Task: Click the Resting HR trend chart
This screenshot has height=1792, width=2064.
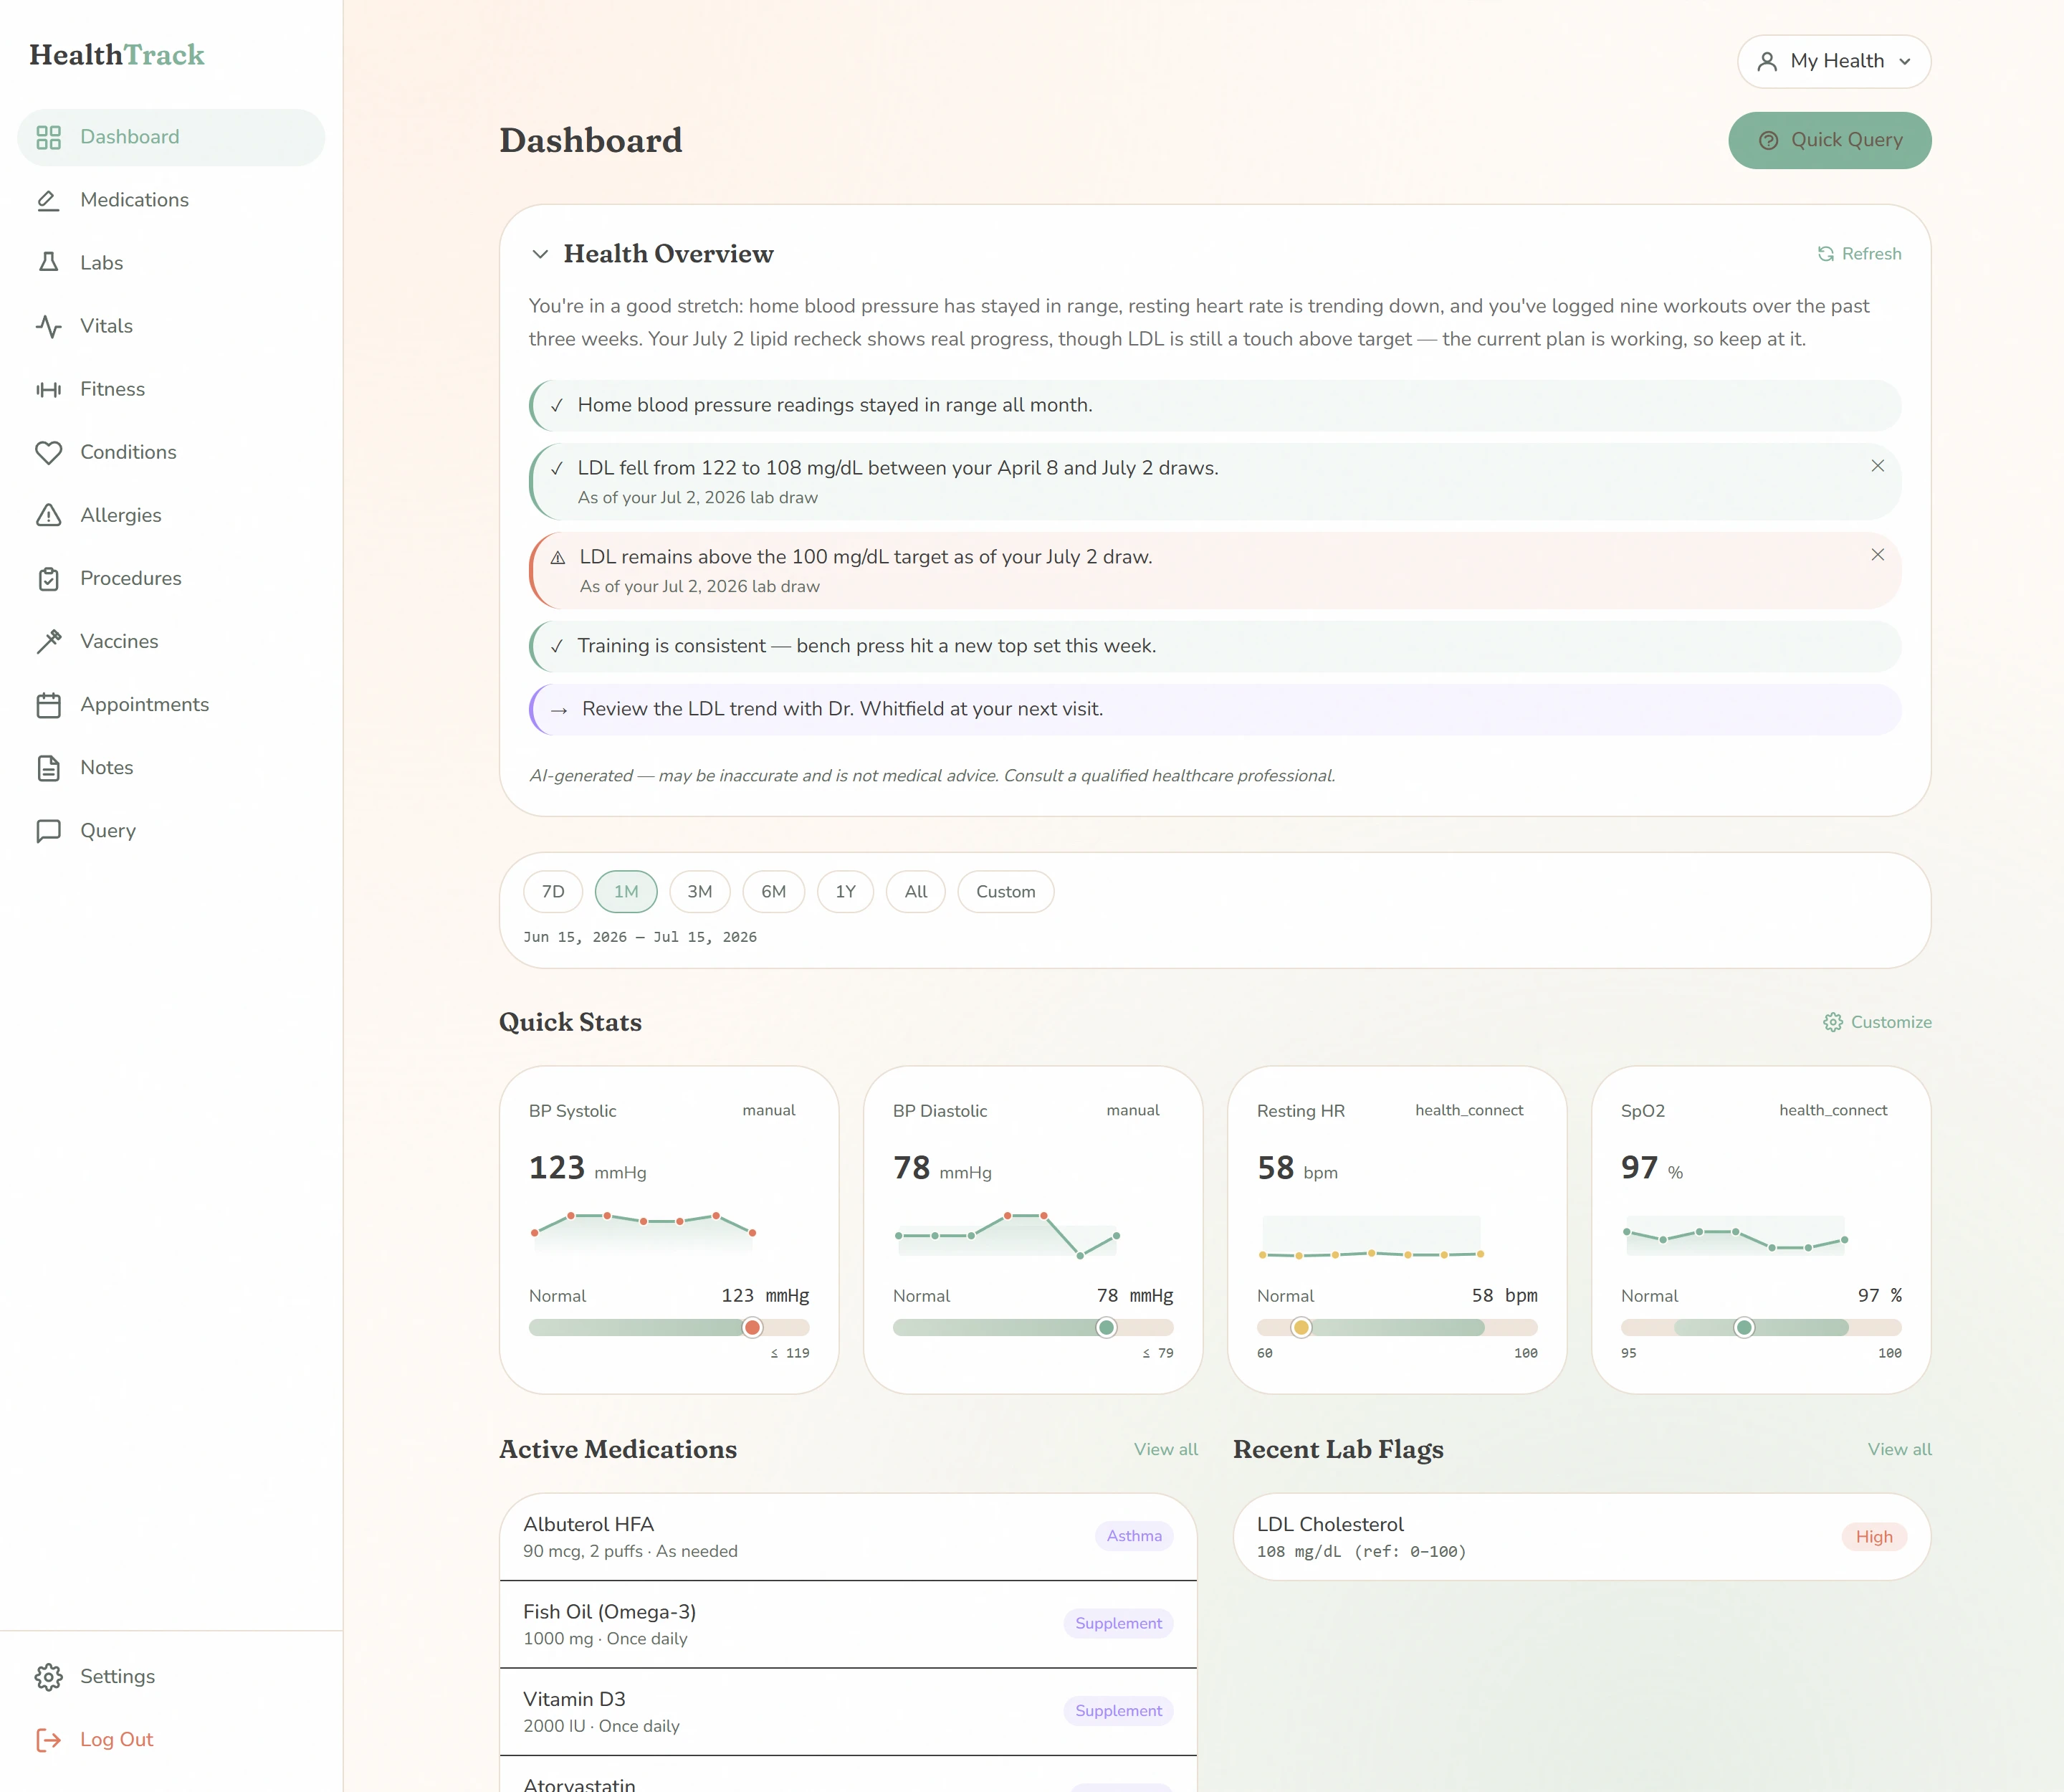Action: [x=1371, y=1238]
